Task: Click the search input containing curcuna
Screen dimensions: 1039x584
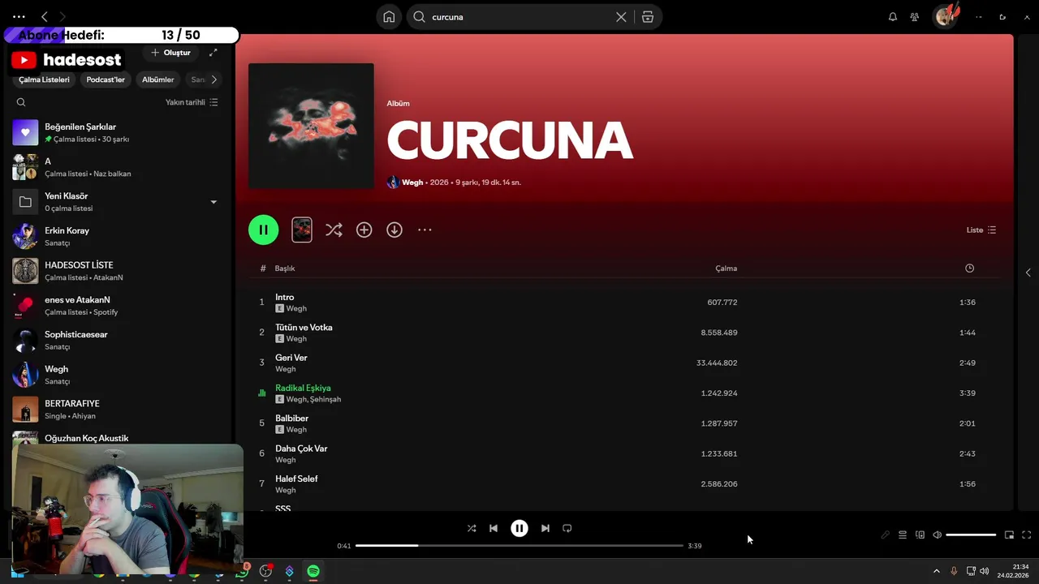Action: pyautogui.click(x=519, y=17)
